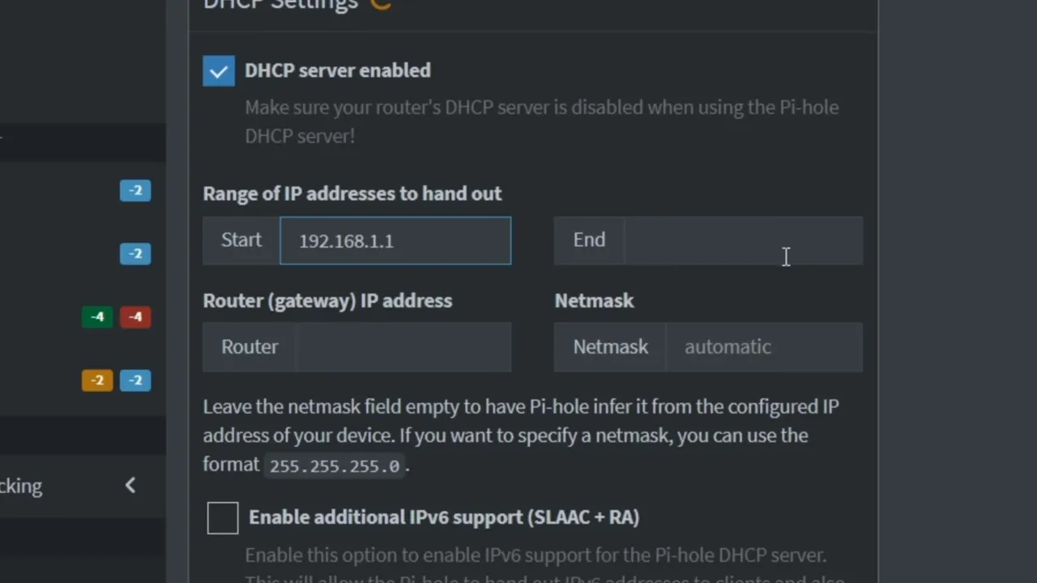Click the Start IP address field
This screenshot has width=1037, height=583.
395,240
